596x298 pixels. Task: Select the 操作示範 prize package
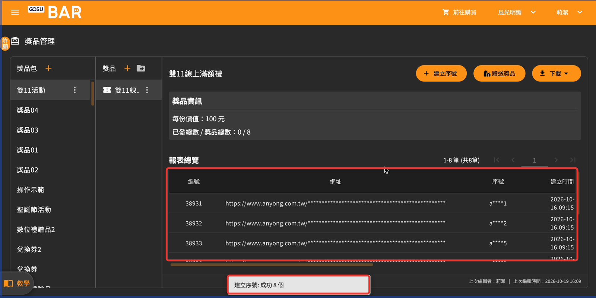(51, 190)
